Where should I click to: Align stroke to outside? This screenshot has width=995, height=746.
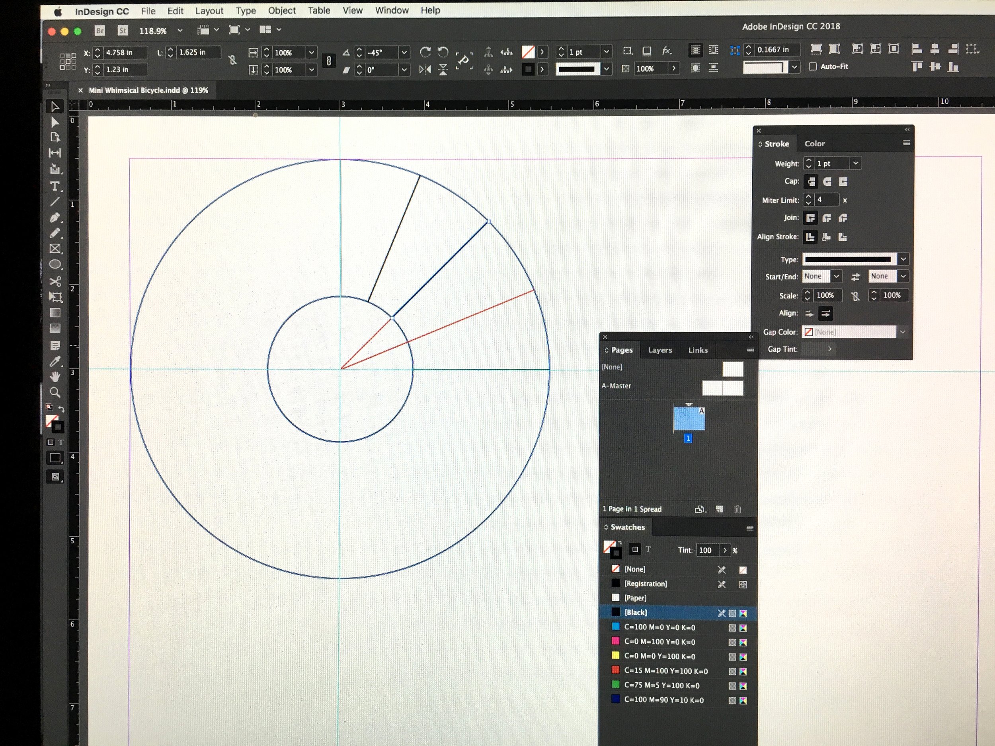pyautogui.click(x=843, y=237)
